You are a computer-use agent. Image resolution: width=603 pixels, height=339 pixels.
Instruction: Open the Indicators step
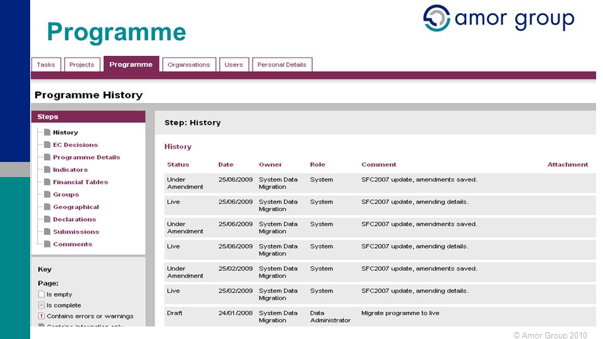70,169
